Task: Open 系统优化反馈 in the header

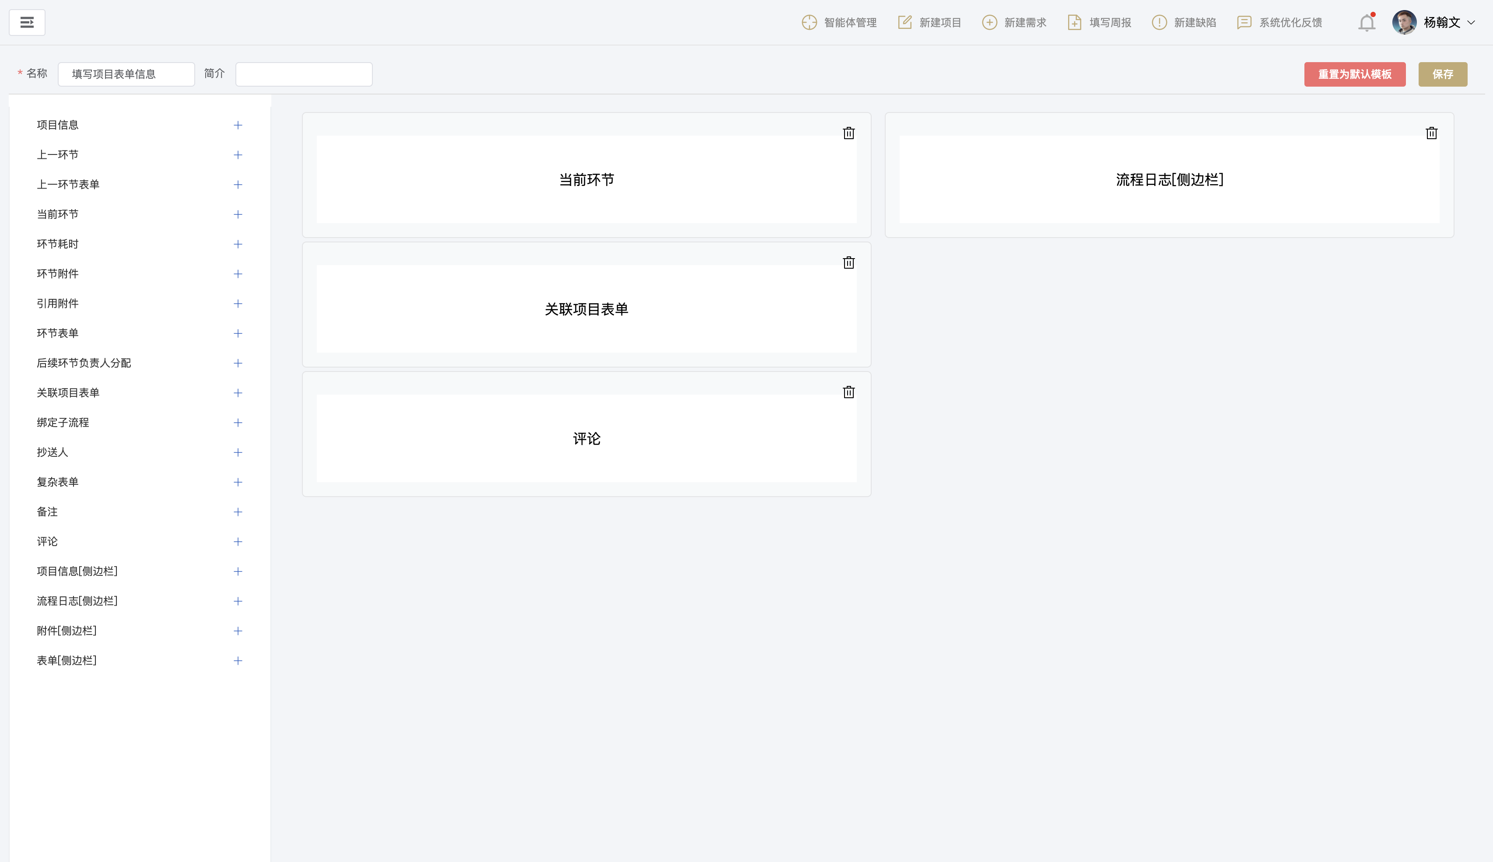Action: tap(1279, 22)
